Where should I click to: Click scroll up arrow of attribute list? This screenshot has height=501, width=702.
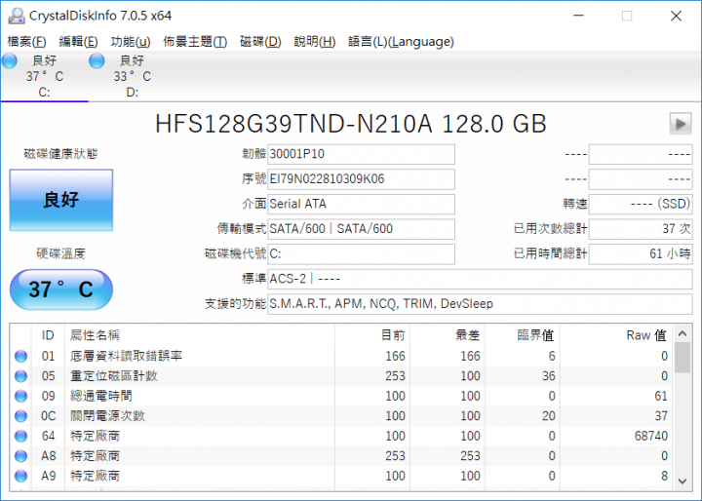pos(682,333)
